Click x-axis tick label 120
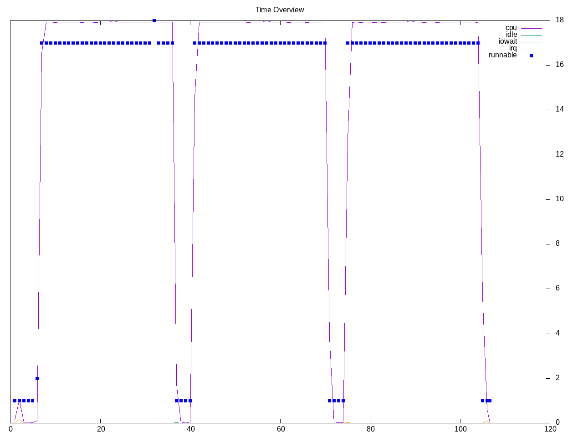Image resolution: width=583 pixels, height=437 pixels. 550,429
